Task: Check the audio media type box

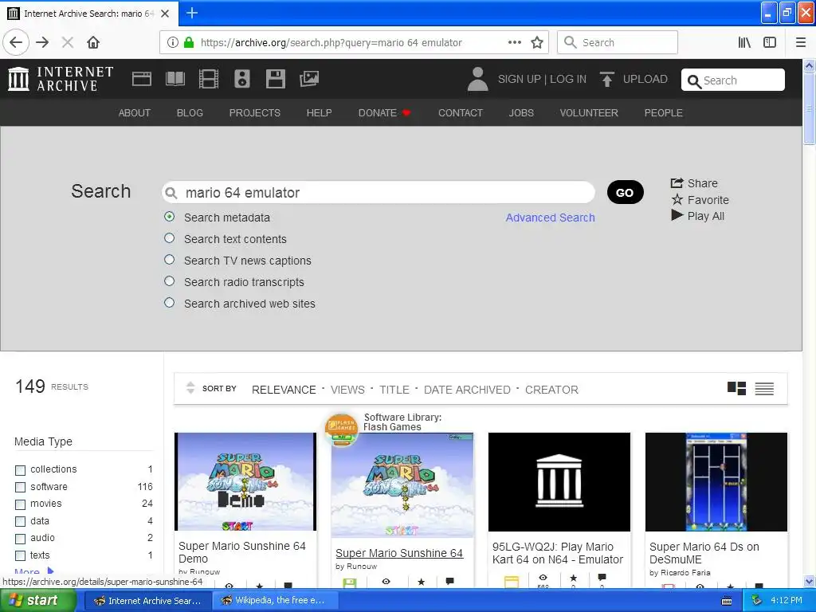Action: coord(20,539)
